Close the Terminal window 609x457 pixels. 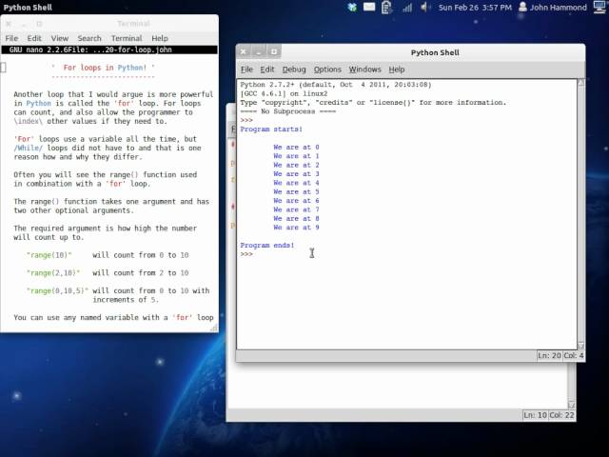9,24
